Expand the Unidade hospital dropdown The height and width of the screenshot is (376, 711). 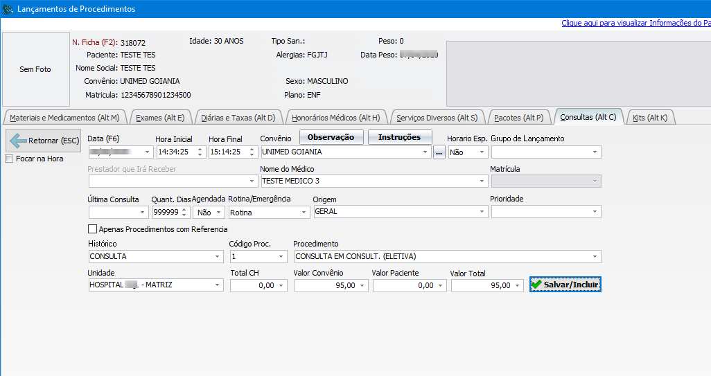[218, 285]
